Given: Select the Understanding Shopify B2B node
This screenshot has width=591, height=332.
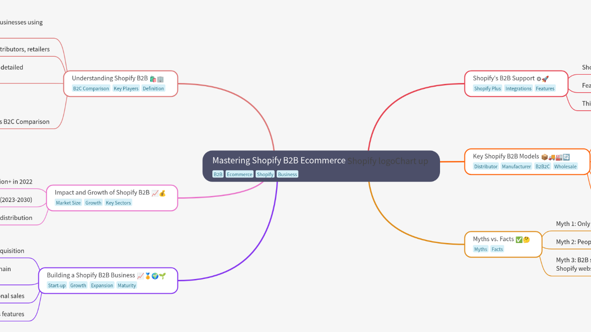Looking at the screenshot, I should point(121,83).
